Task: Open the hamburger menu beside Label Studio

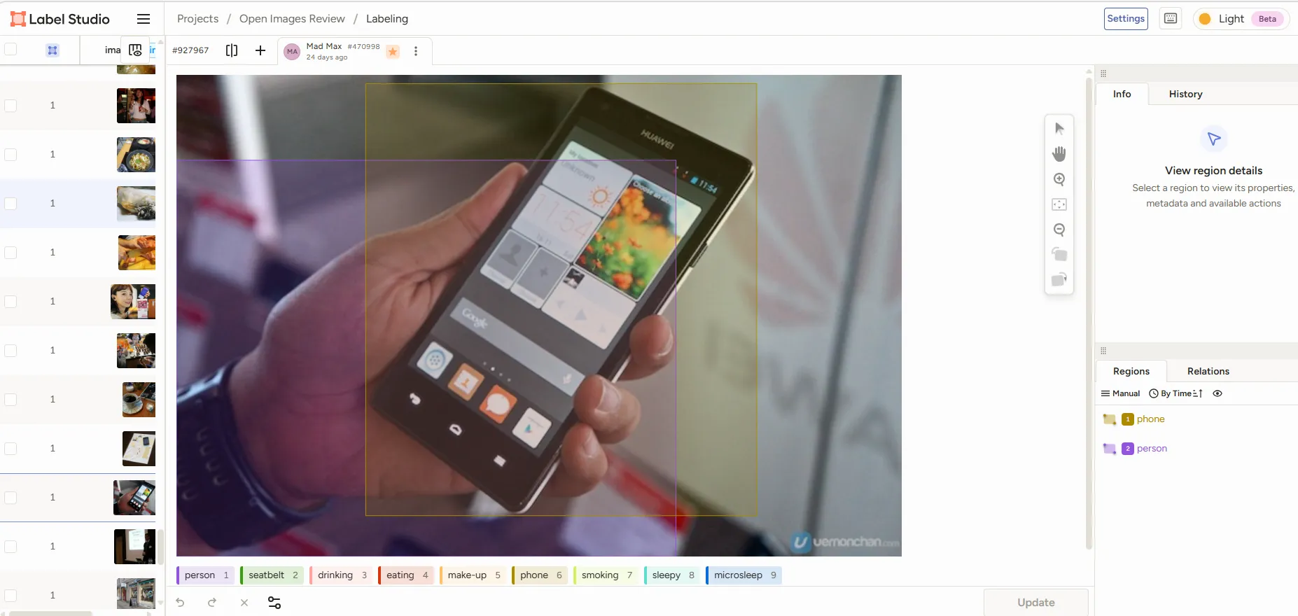Action: tap(144, 19)
